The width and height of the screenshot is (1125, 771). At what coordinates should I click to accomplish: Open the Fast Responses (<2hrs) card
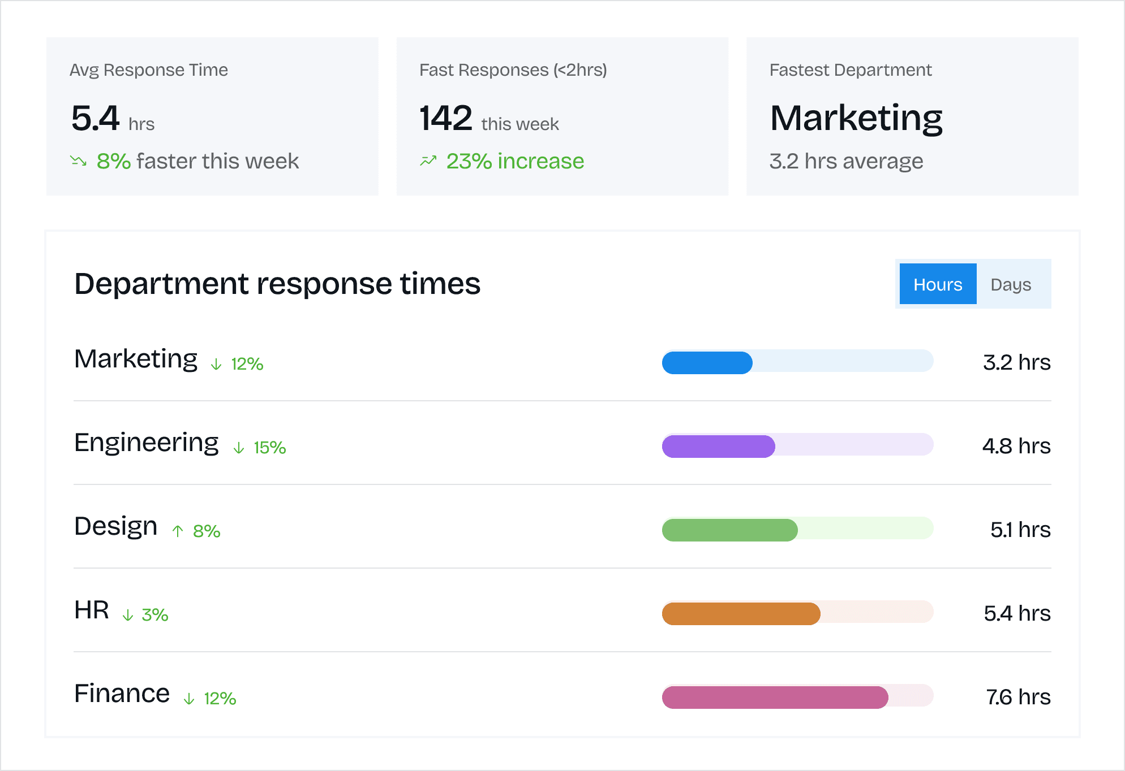point(562,116)
